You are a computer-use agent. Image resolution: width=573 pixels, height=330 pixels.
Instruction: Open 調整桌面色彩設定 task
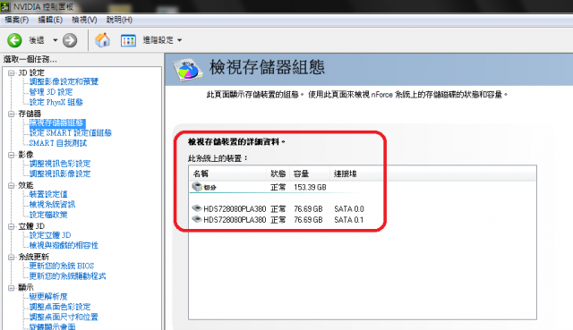point(60,307)
